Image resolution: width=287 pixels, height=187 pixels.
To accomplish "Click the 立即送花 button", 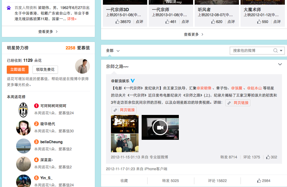I will tap(18, 70).
